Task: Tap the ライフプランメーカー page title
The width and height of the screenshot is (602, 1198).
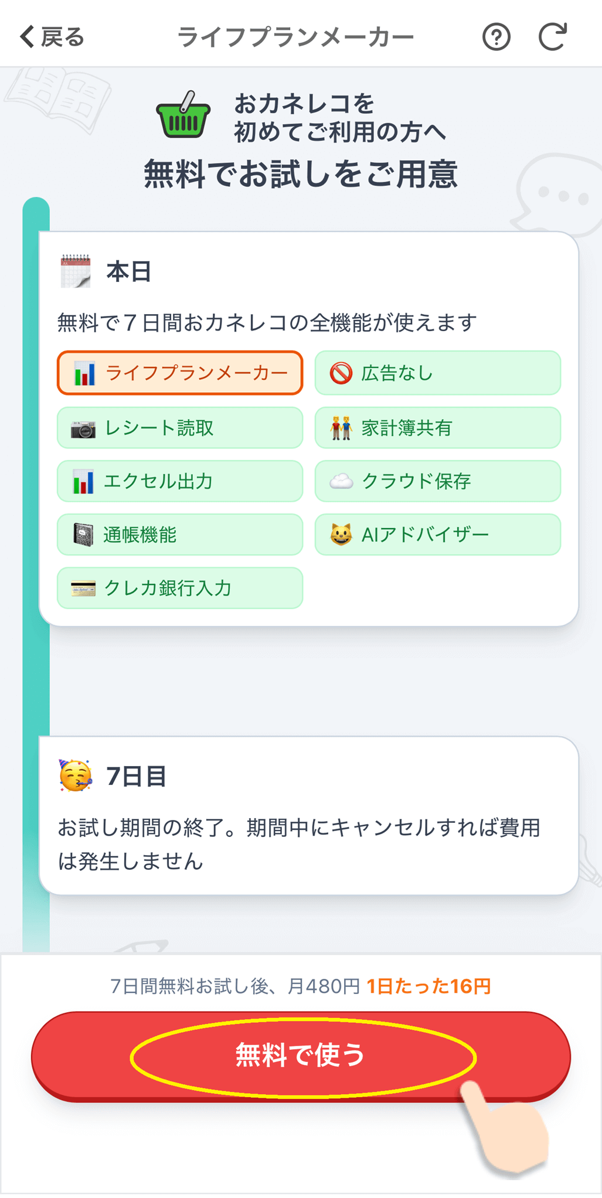Action: pyautogui.click(x=295, y=37)
